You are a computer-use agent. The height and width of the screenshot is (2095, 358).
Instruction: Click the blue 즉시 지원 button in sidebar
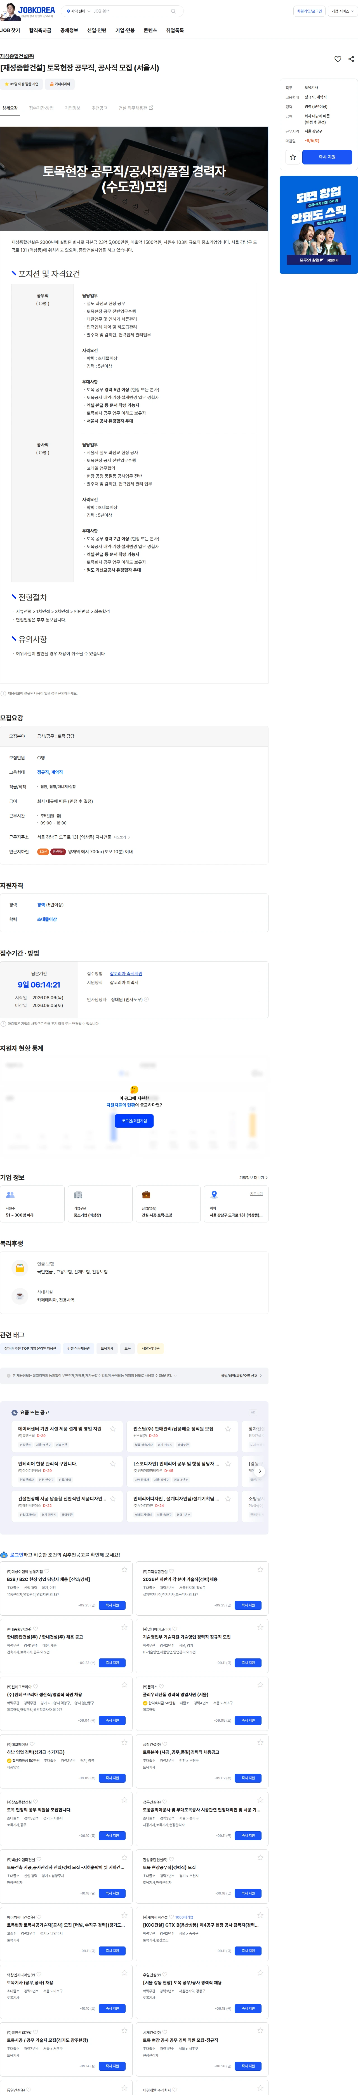[327, 157]
